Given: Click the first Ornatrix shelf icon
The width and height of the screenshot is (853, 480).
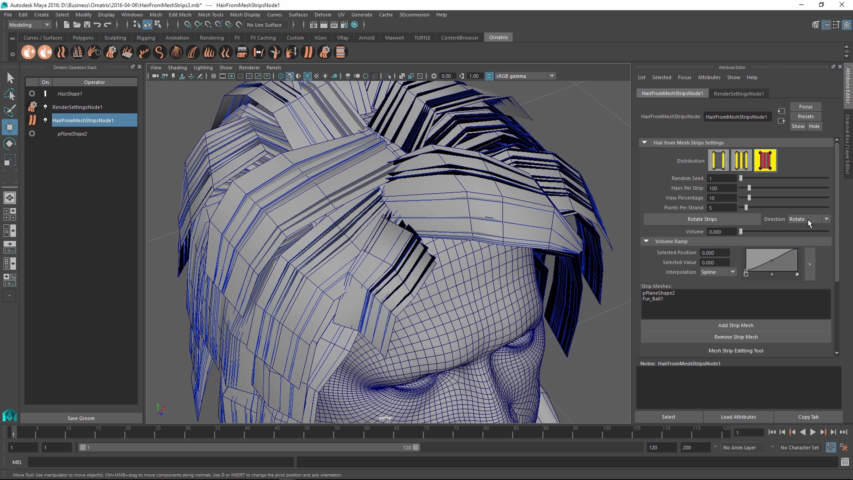Looking at the screenshot, I should point(28,52).
